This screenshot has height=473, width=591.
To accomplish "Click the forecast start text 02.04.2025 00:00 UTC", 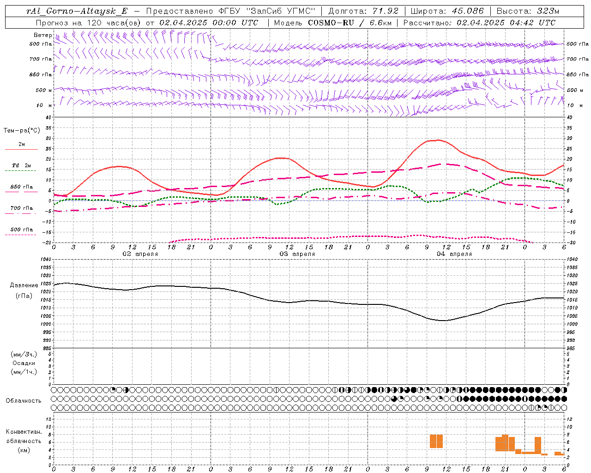I will click(x=209, y=23).
